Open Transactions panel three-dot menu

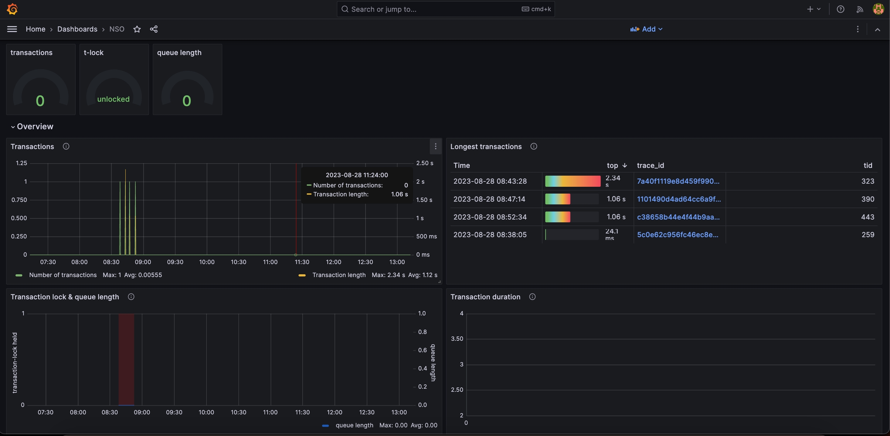coord(435,147)
